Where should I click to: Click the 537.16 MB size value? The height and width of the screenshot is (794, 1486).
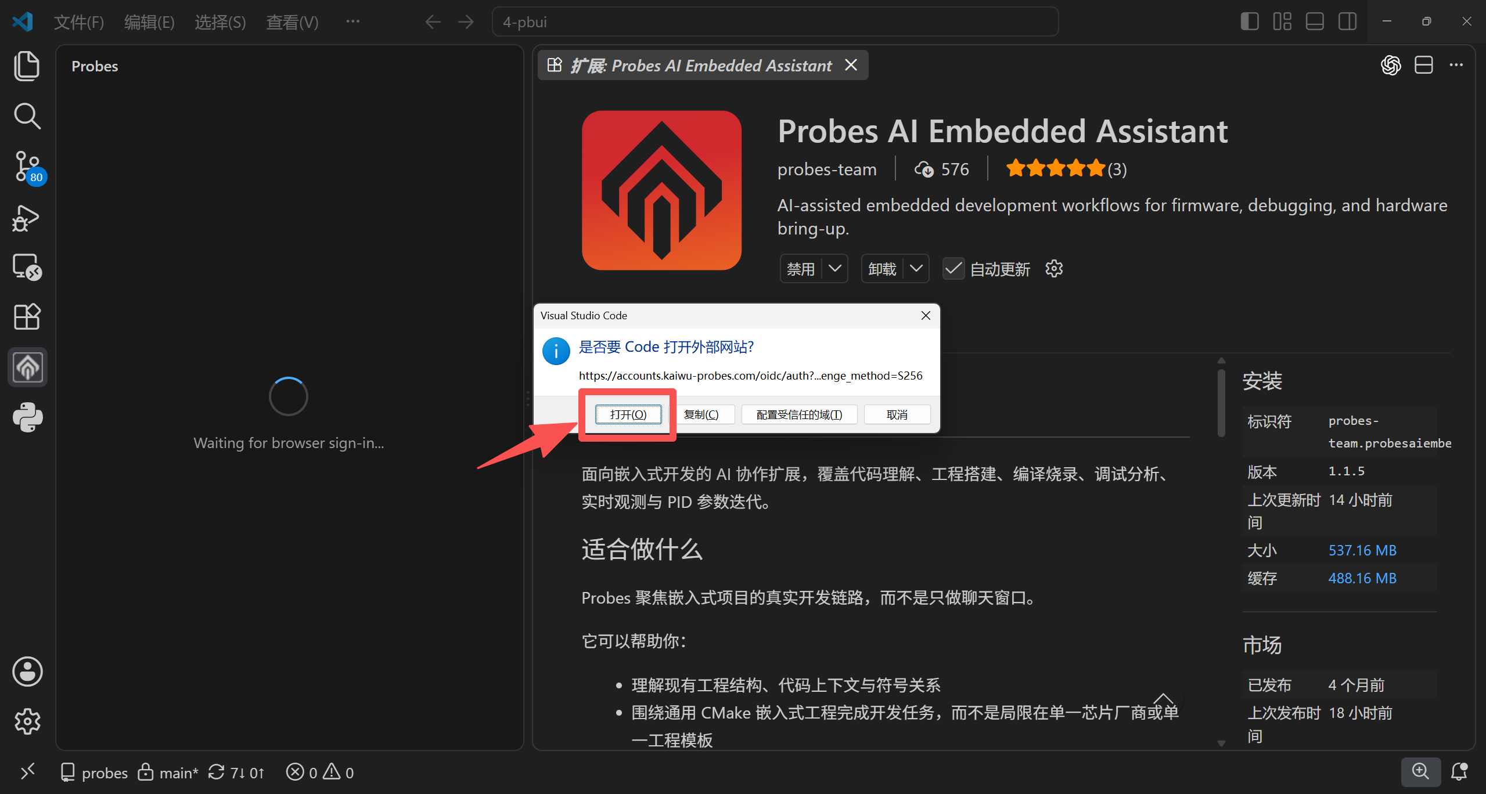point(1362,550)
